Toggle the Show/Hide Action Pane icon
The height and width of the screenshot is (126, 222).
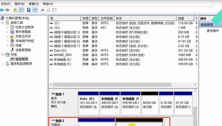pyautogui.click(x=35, y=10)
